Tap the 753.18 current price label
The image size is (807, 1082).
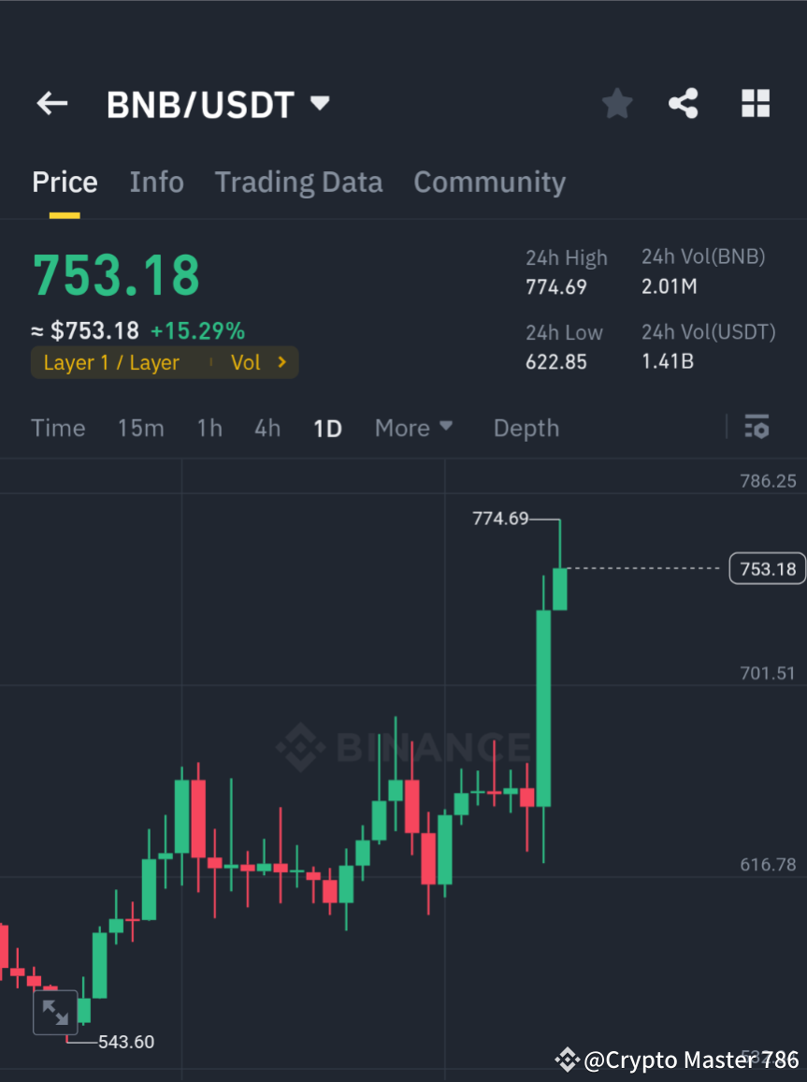(x=766, y=568)
